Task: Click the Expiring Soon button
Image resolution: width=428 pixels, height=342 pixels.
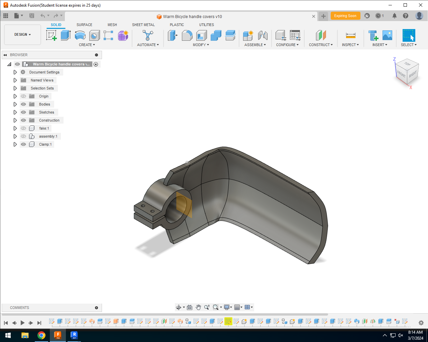Action: pyautogui.click(x=345, y=16)
